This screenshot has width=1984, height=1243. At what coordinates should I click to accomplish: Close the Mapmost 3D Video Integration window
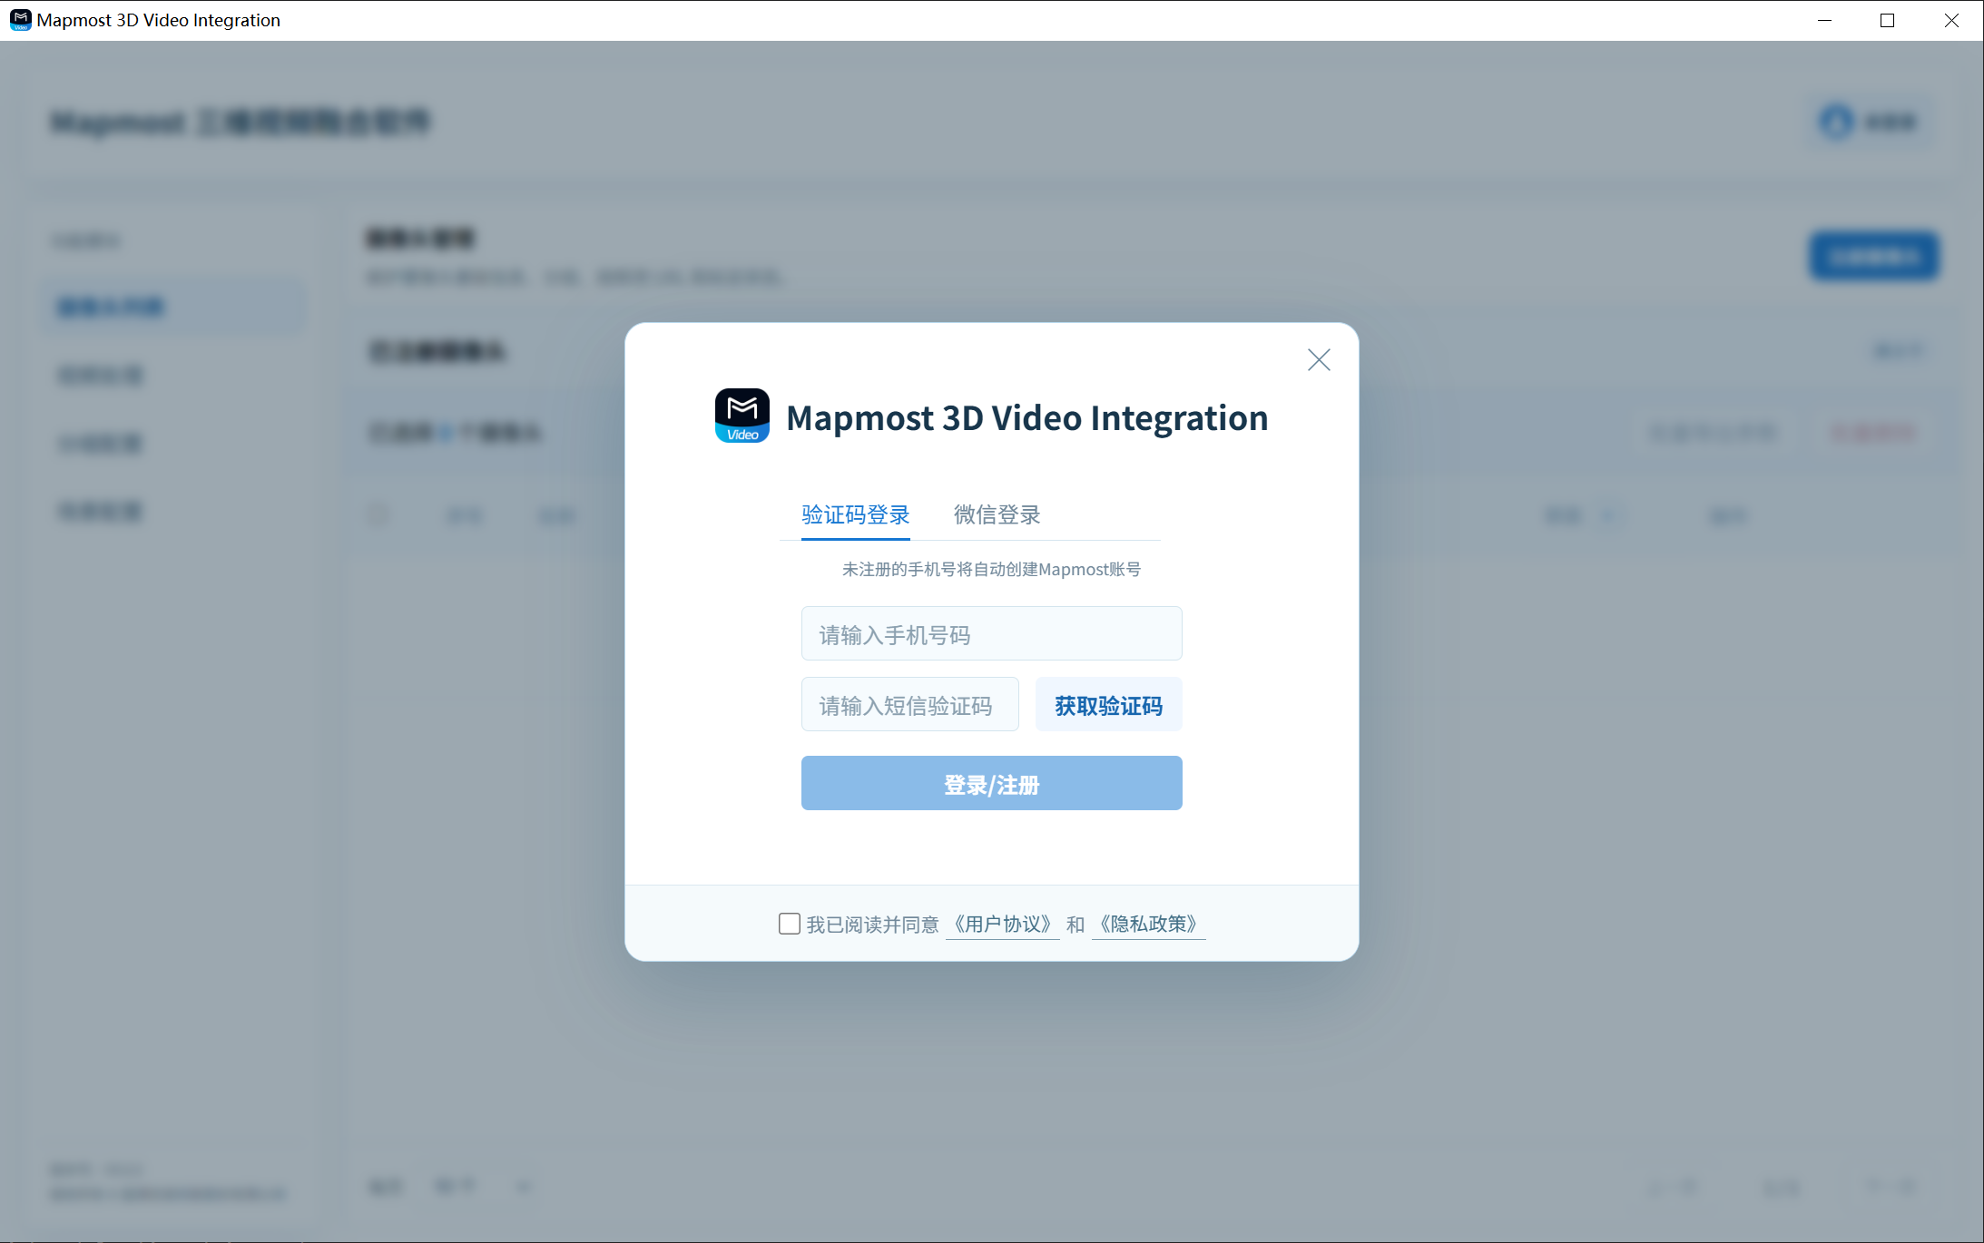tap(1951, 20)
